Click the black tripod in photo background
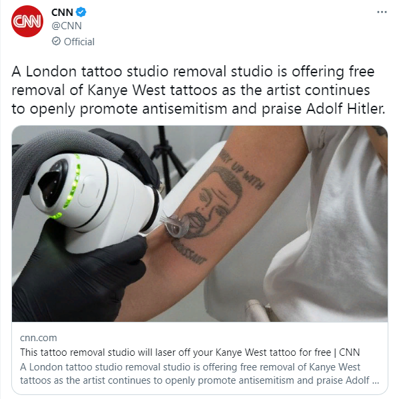The image size is (399, 399). 167,158
